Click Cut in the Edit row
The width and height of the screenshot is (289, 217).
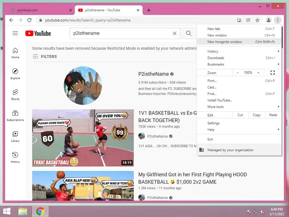[x=240, y=115]
